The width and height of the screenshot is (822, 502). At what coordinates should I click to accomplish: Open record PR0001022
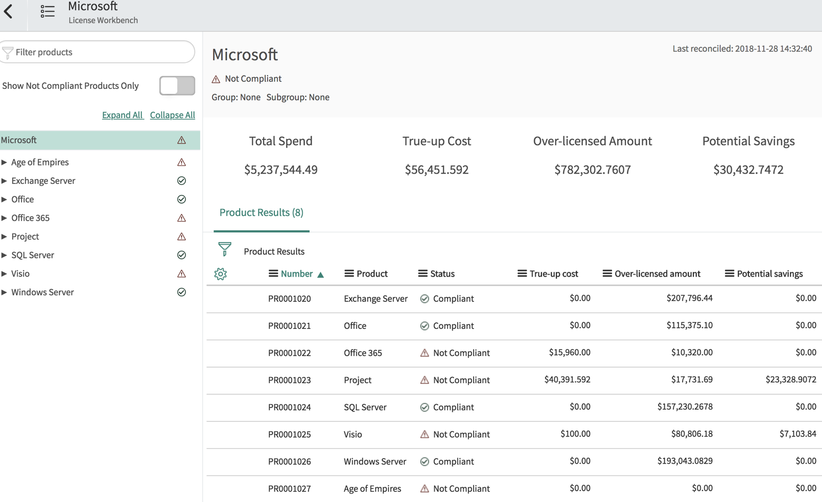click(x=290, y=353)
